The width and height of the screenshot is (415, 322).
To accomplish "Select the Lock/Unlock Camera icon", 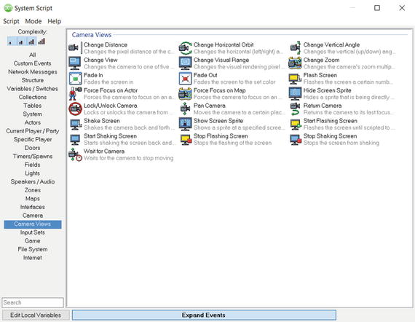I will click(75, 109).
